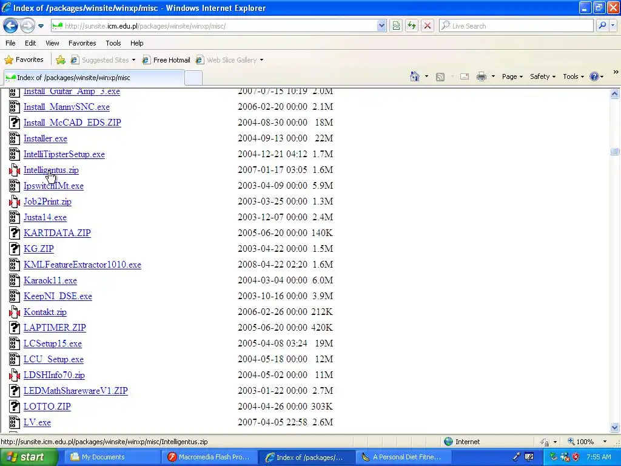The height and width of the screenshot is (466, 621).
Task: Click the Home icon in command bar
Action: [415, 76]
